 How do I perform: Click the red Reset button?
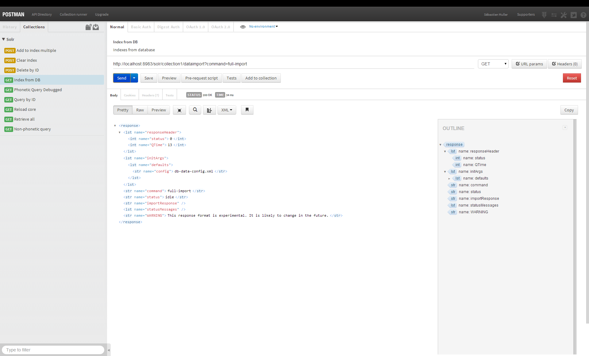pos(572,78)
